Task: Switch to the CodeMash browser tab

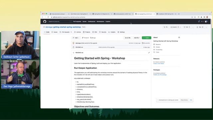Action: (x=166, y=14)
